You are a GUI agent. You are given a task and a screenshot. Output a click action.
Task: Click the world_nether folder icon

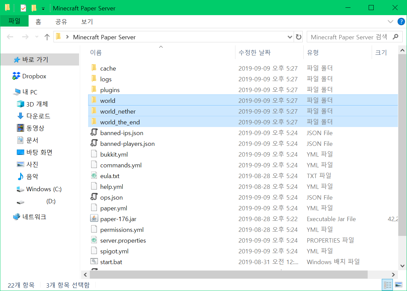coord(94,111)
